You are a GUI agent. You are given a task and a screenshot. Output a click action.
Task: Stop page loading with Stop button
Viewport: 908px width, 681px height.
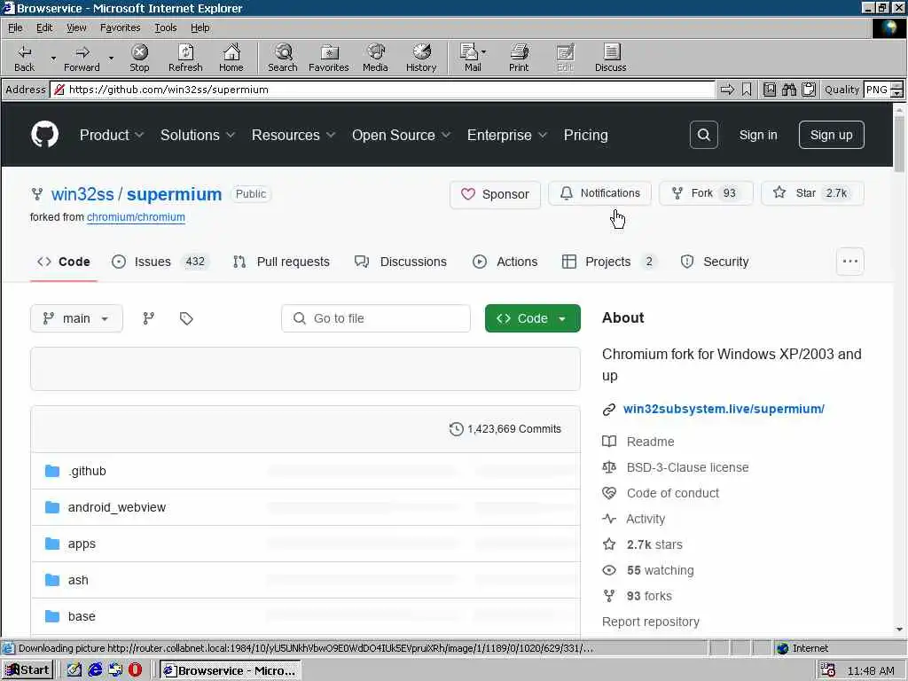pyautogui.click(x=139, y=58)
